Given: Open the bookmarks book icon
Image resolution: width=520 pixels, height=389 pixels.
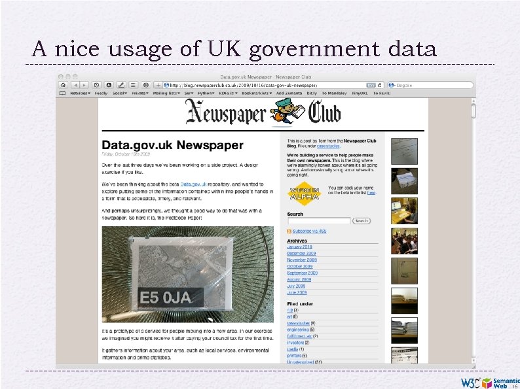Looking at the screenshot, I should (62, 93).
